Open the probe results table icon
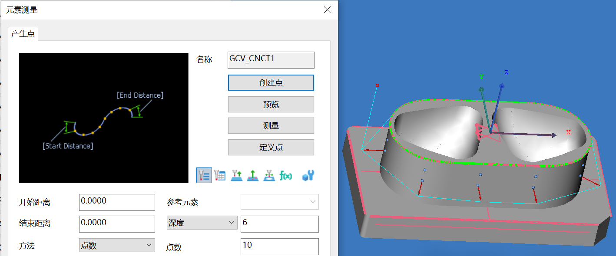 tap(220, 175)
